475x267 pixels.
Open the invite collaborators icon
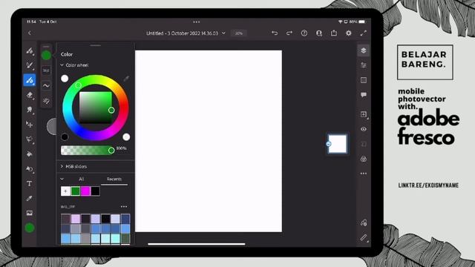point(319,33)
